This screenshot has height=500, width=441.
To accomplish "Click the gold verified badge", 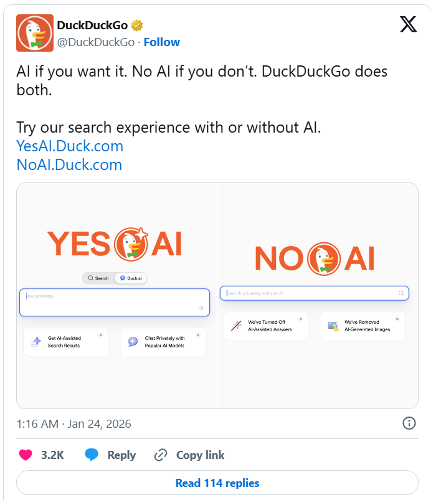I will 136,26.
